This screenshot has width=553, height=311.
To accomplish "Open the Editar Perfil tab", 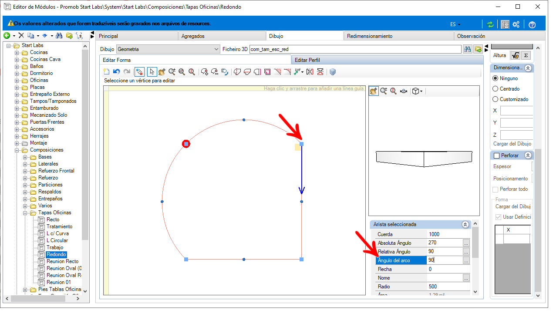I will pos(308,60).
